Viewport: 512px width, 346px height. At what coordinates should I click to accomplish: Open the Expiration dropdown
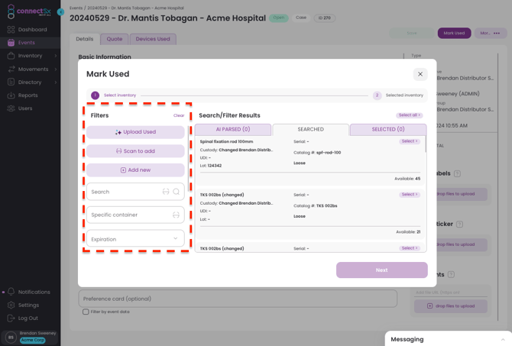pyautogui.click(x=135, y=238)
